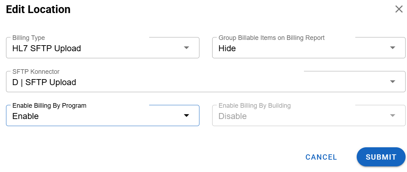The image size is (407, 172).
Task: Click the Group Billable Items dropdown arrow
Action: pyautogui.click(x=392, y=48)
